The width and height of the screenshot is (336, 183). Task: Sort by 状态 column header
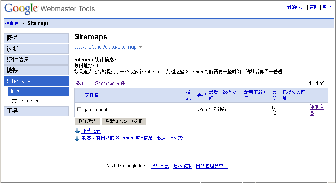coord(274,95)
